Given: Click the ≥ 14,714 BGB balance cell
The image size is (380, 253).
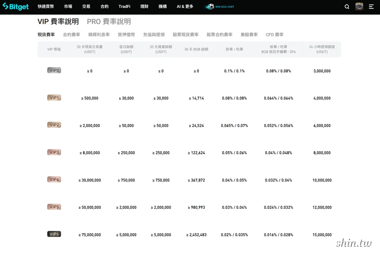Looking at the screenshot, I should click(x=196, y=98).
